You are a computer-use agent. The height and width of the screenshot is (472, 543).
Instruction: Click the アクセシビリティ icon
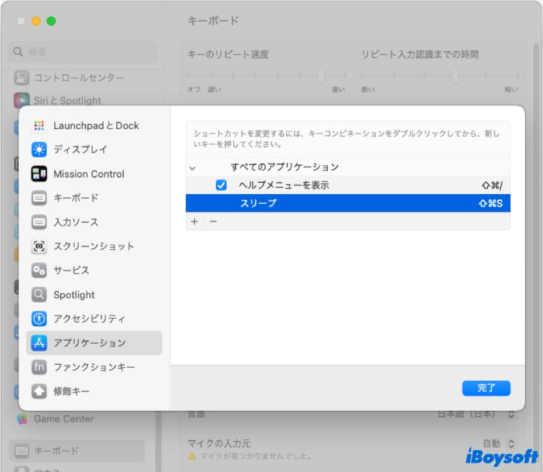(x=39, y=319)
